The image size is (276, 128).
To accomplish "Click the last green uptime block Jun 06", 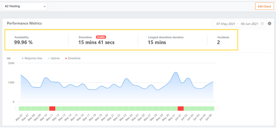I will 211,108.
